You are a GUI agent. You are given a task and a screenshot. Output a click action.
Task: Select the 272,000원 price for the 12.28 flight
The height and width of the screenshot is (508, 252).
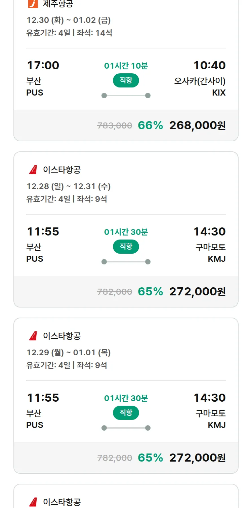[197, 292]
